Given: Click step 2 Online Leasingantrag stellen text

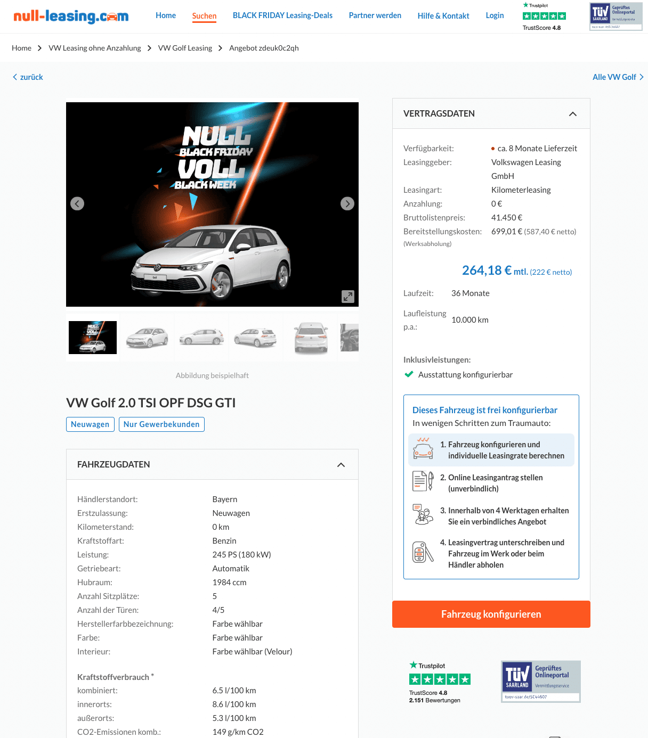Looking at the screenshot, I should [496, 483].
